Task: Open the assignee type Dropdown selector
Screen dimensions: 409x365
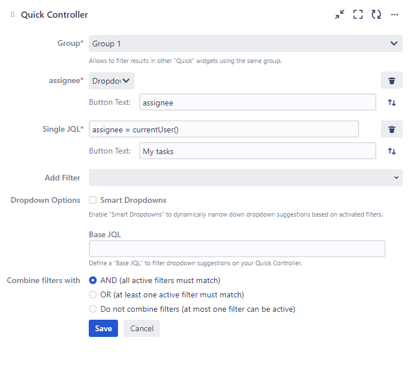Action: coord(112,81)
